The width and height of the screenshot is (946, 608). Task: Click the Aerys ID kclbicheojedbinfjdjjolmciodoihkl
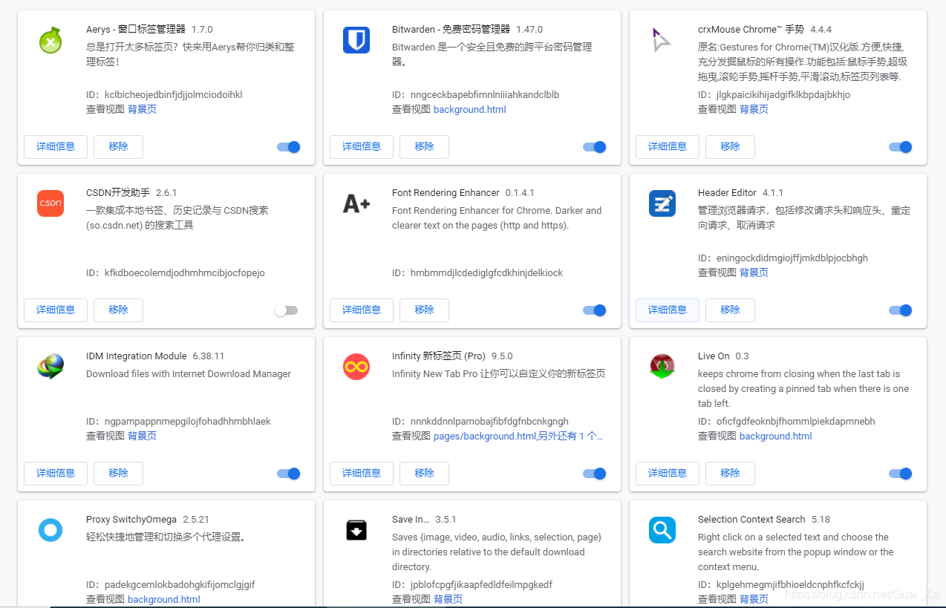174,95
